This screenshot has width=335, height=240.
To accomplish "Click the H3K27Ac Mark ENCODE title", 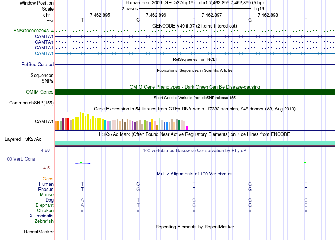I will coord(195,134).
